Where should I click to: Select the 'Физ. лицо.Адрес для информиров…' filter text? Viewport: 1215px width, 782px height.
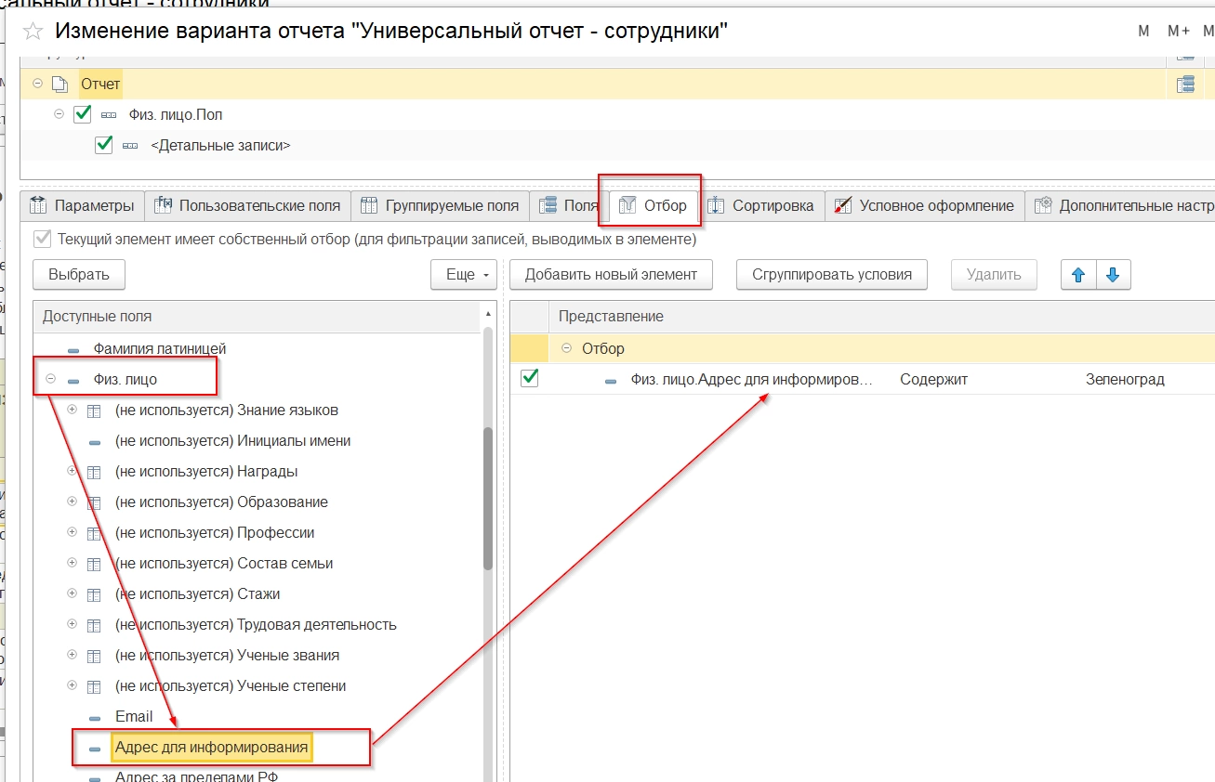tap(751, 379)
